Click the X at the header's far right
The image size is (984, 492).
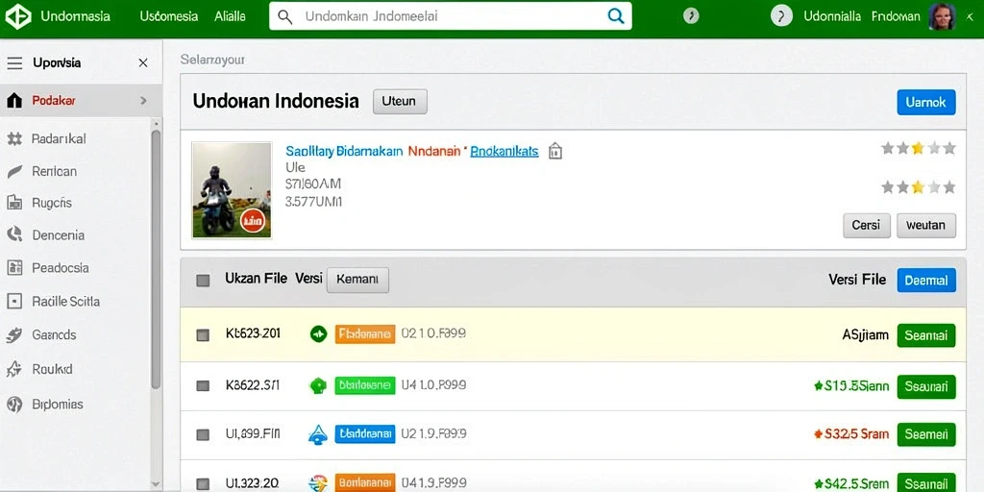[971, 16]
